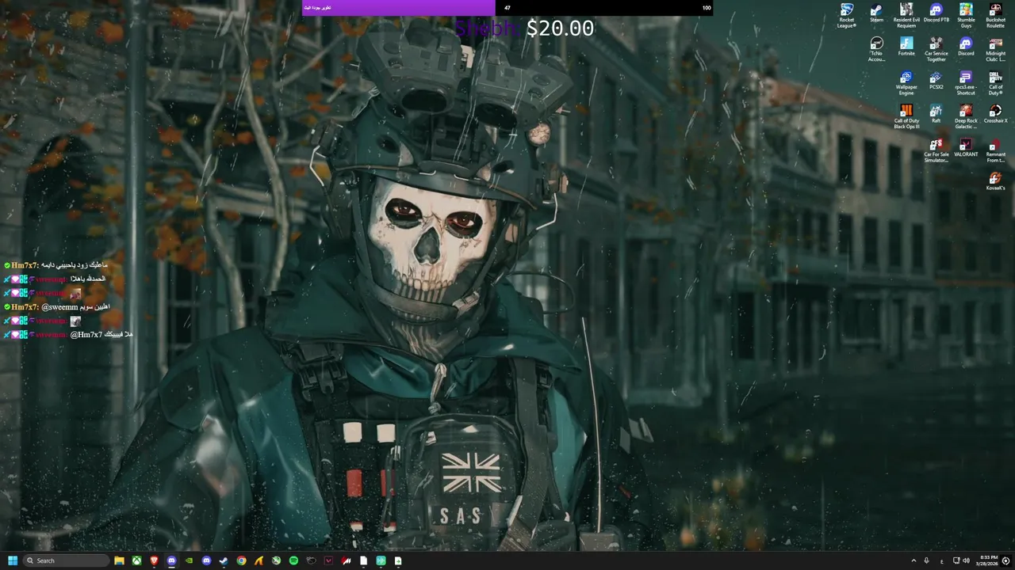The height and width of the screenshot is (570, 1015).
Task: Click the @sweemm mention in chat
Action: tap(60, 307)
